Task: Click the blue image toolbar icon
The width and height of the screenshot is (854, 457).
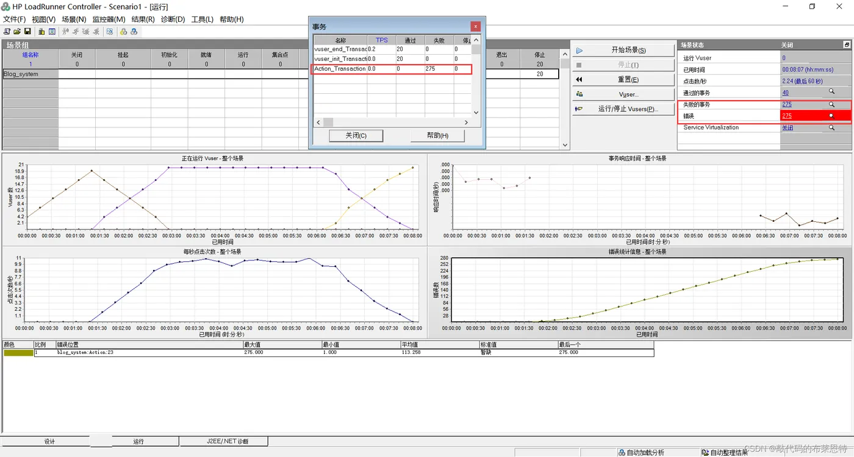Action: coord(110,32)
